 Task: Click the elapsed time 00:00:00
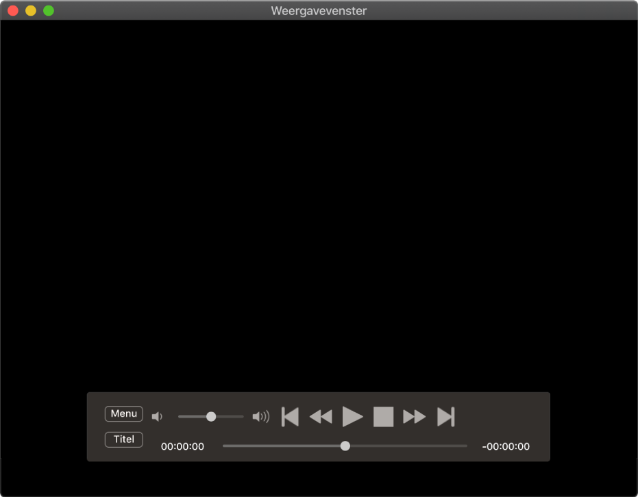(182, 446)
